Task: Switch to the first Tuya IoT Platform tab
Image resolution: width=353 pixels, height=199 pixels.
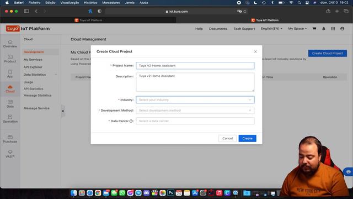Action: coord(88,20)
